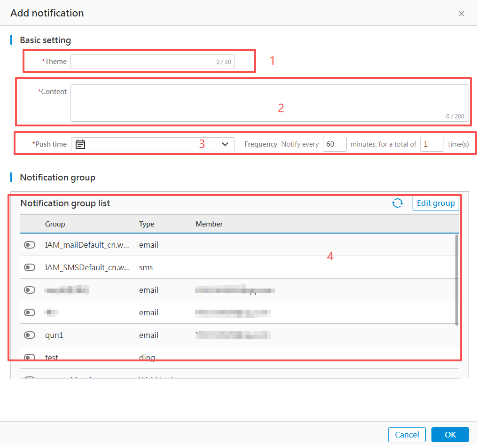Click the Edit group button

pos(435,203)
